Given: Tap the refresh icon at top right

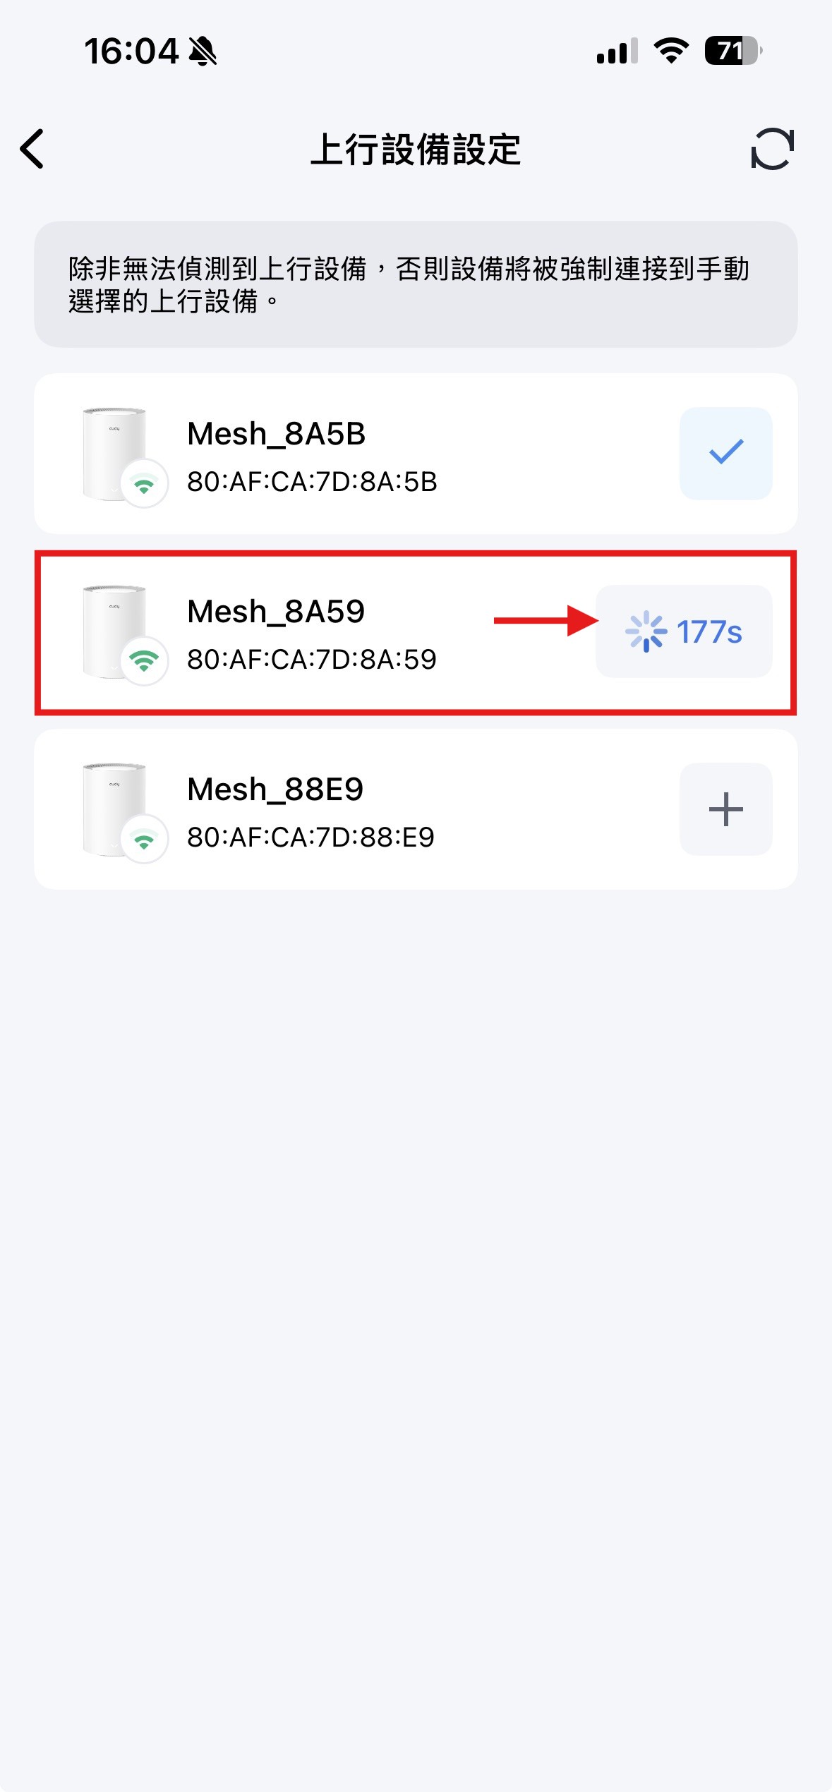Looking at the screenshot, I should tap(772, 149).
